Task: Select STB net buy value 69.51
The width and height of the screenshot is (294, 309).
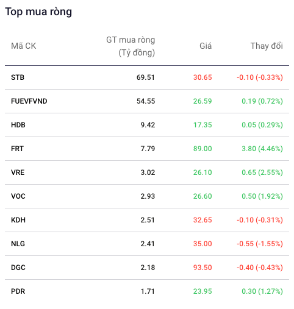Action: pyautogui.click(x=146, y=77)
